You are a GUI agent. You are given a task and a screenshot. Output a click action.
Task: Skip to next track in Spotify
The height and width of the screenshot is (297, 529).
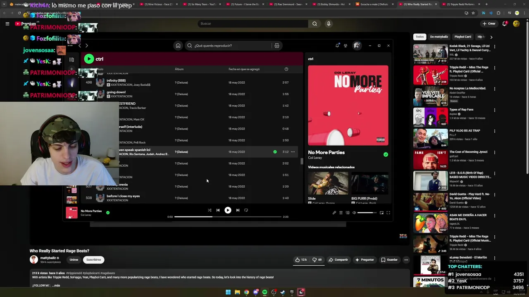(x=238, y=210)
